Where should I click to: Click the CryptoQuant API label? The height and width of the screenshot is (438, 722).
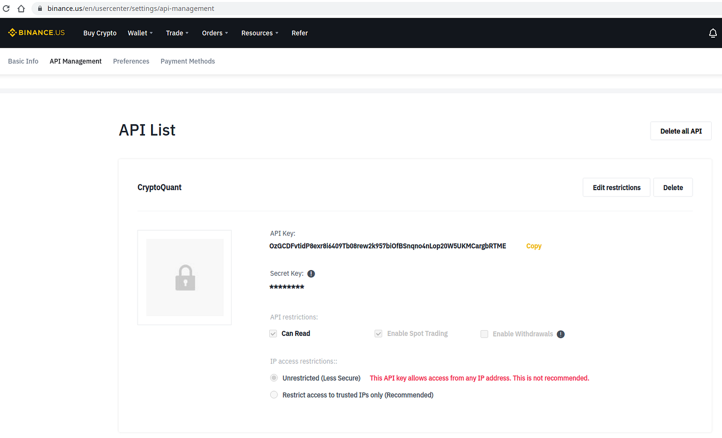(159, 188)
